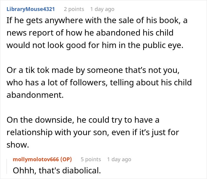Click the "1 day ago" timestamp beside LibraryMouse4321
The width and height of the screenshot is (207, 179).
(102, 9)
